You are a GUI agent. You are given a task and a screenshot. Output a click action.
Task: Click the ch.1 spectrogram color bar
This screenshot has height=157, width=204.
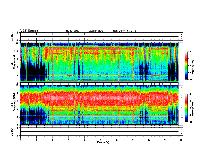(x=186, y=66)
